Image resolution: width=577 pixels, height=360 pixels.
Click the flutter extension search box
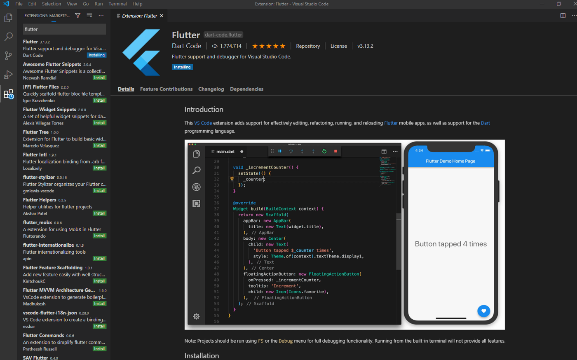pyautogui.click(x=65, y=29)
